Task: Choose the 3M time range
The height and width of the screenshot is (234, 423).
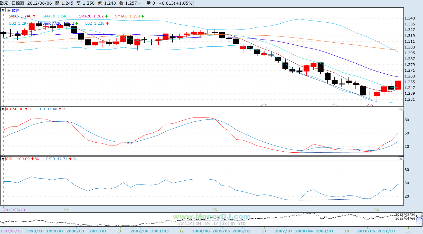Action: click(198, 223)
